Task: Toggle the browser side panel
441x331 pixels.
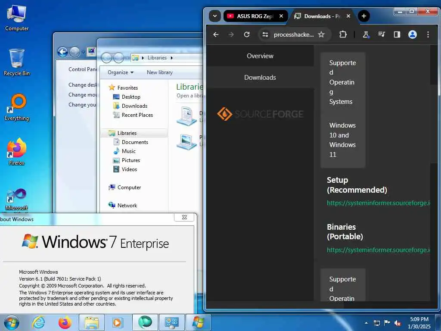Action: click(x=397, y=34)
